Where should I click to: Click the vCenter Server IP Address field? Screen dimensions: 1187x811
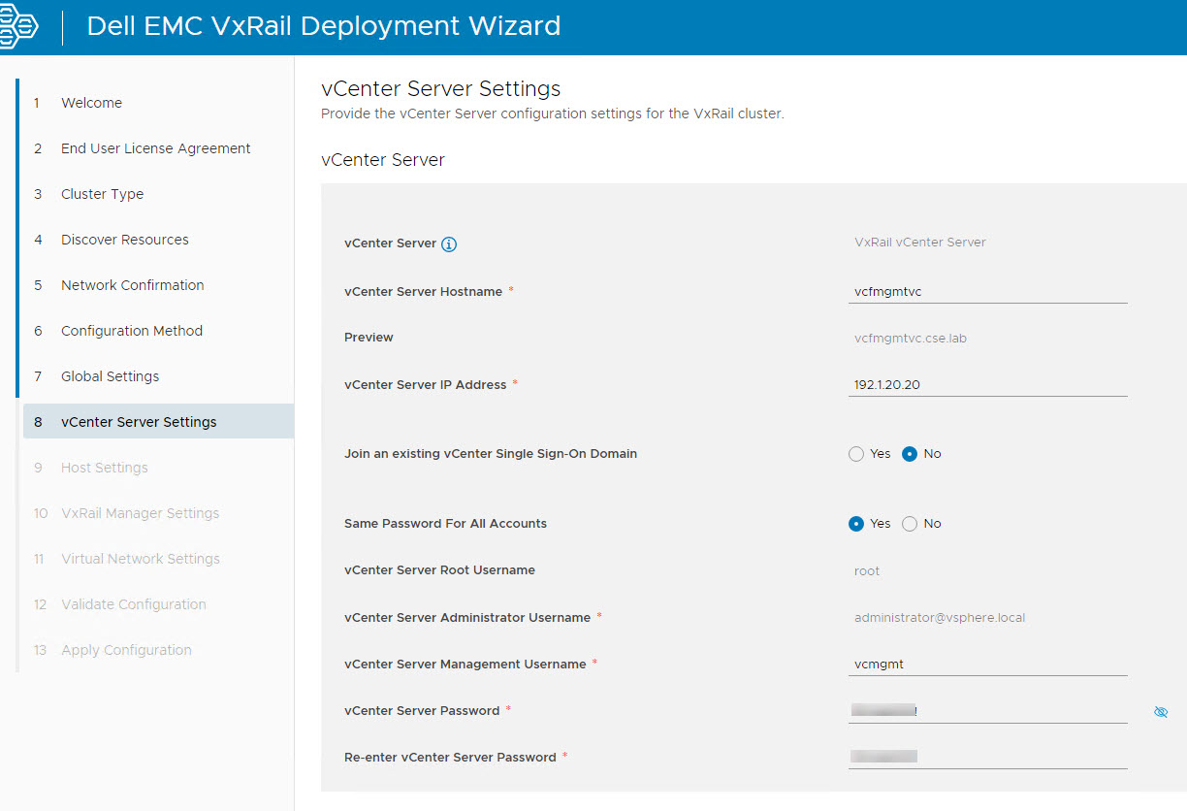pos(987,385)
